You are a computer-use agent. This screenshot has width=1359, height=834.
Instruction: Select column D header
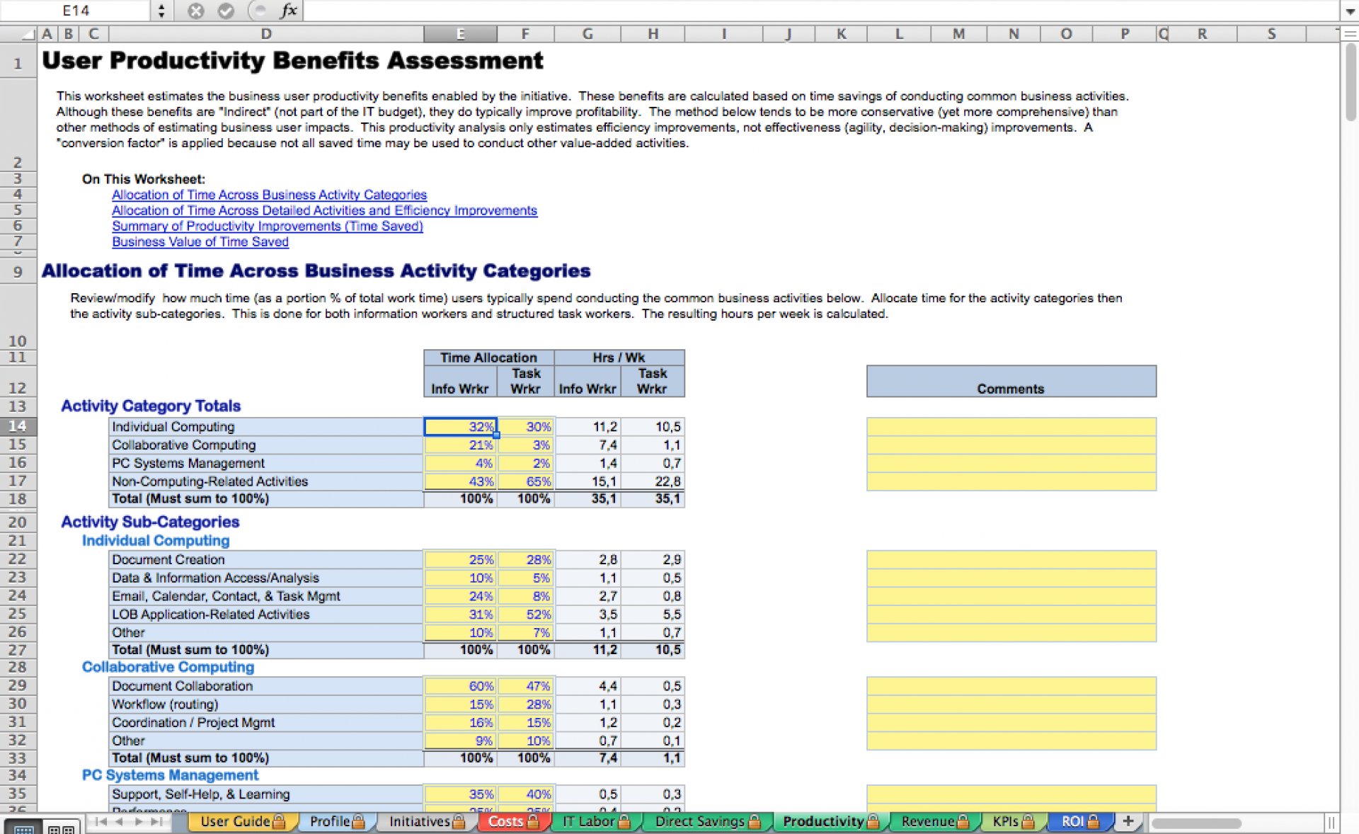(266, 33)
